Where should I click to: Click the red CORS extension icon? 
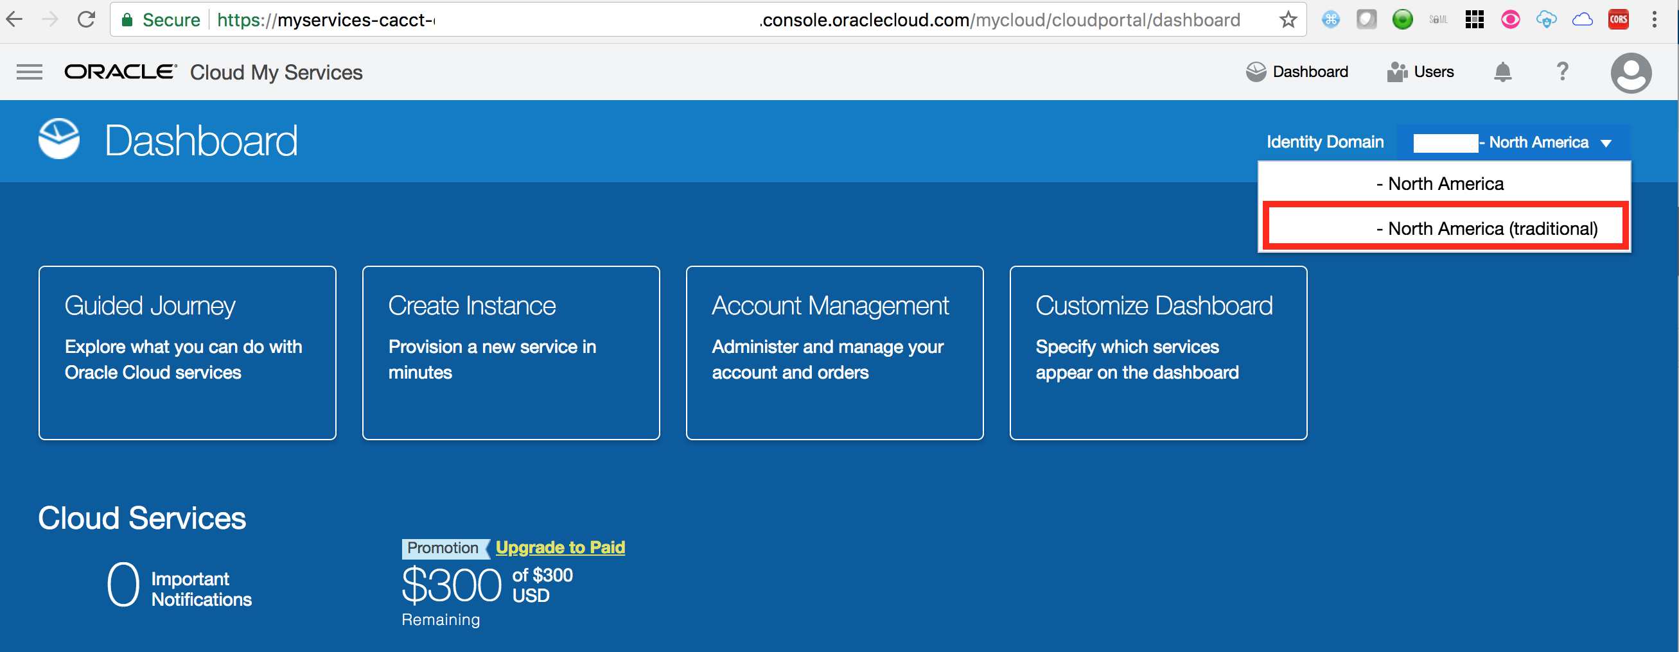point(1619,19)
